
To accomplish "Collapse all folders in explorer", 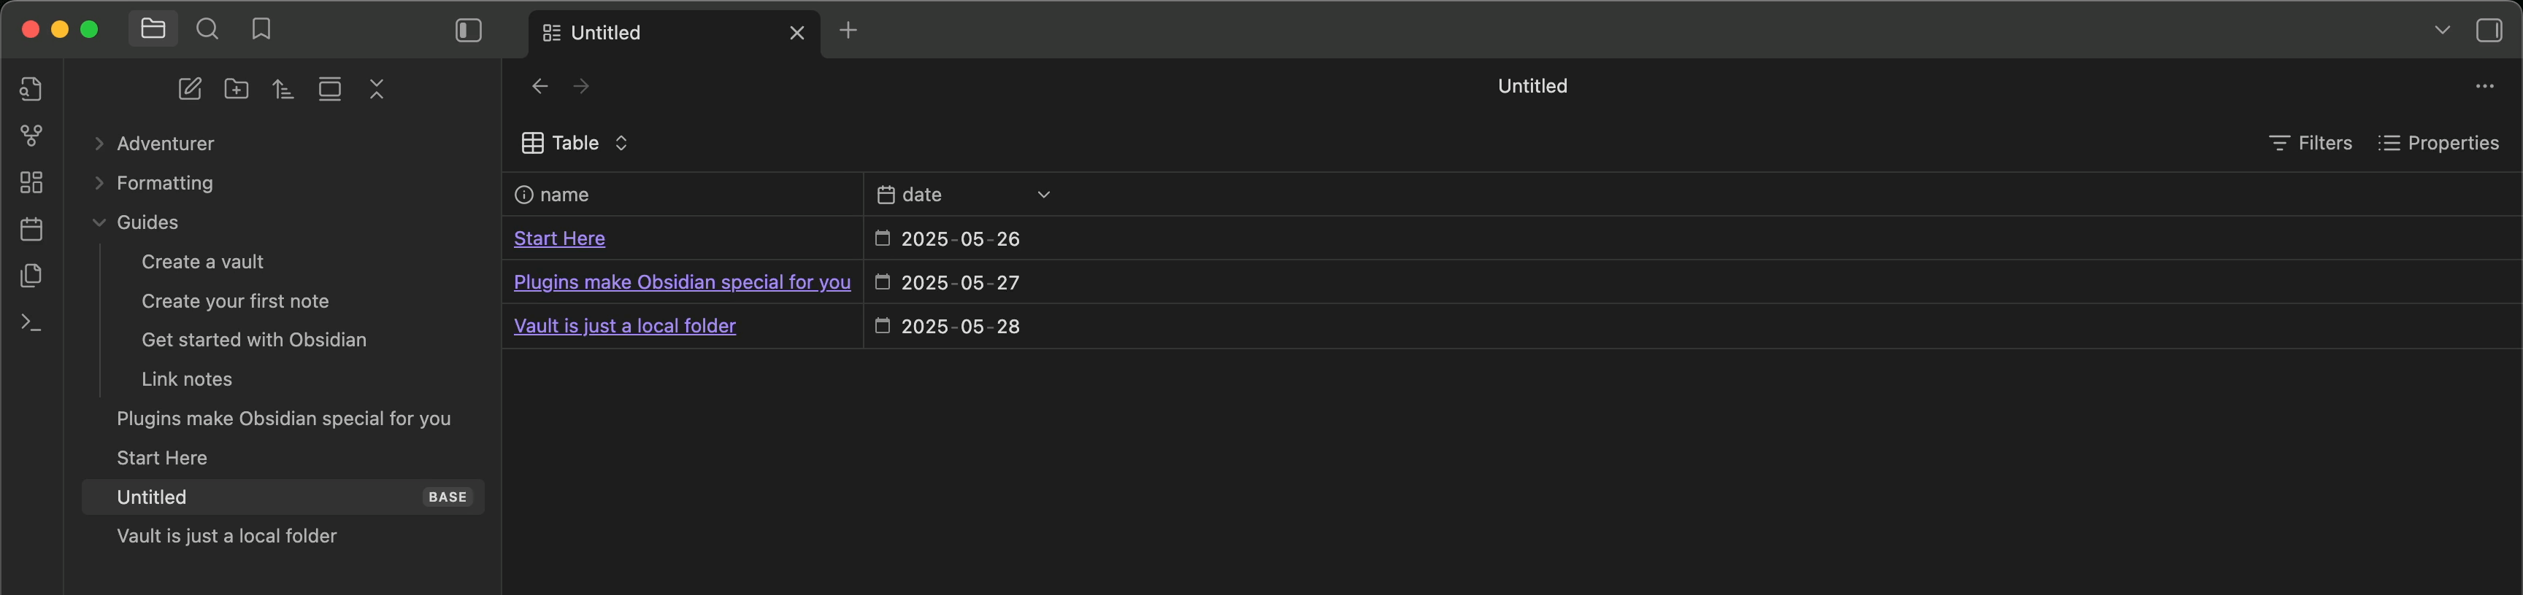I will point(376,89).
